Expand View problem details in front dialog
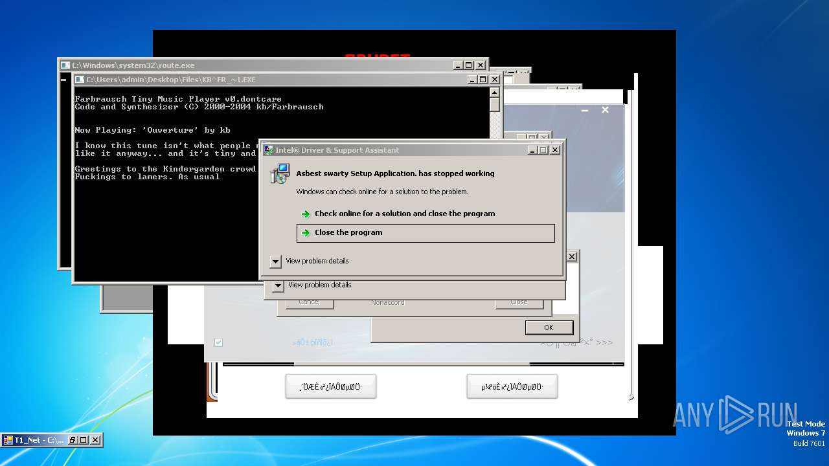829x466 pixels. (x=275, y=261)
